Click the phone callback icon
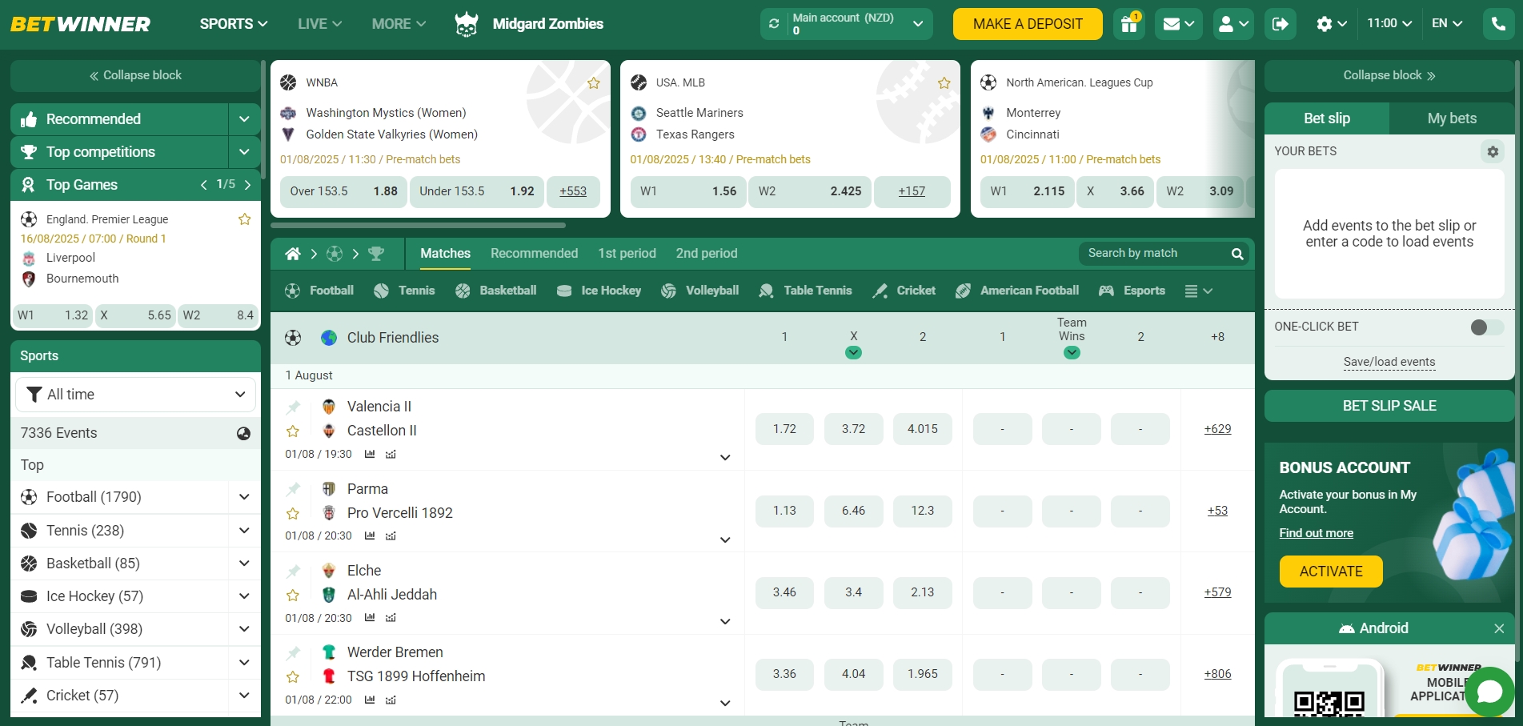The height and width of the screenshot is (726, 1523). pos(1498,24)
